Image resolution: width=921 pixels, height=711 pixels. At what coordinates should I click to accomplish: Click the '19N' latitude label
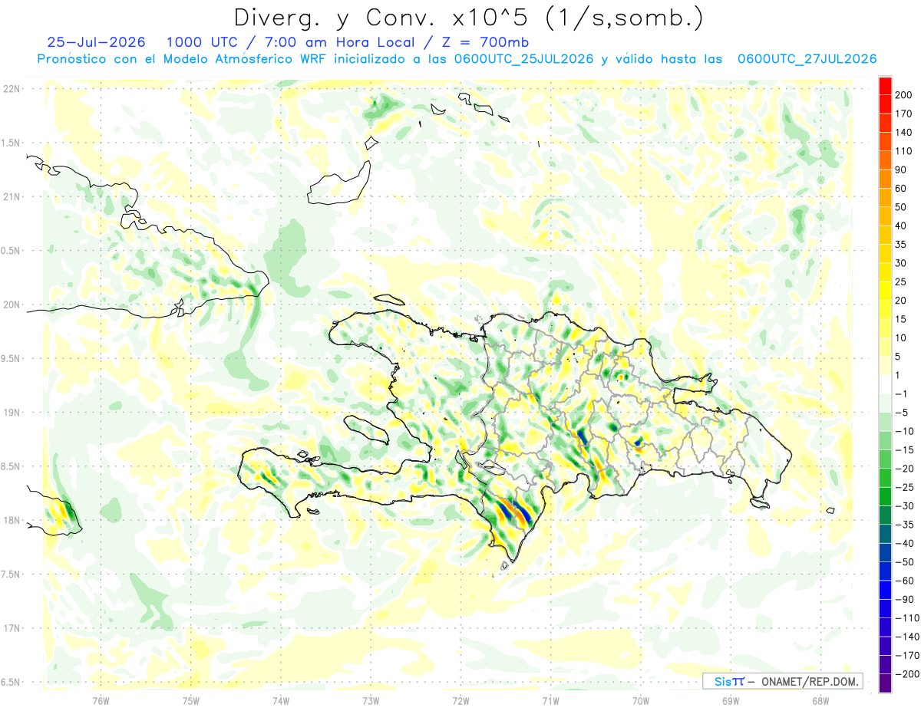[x=12, y=413]
